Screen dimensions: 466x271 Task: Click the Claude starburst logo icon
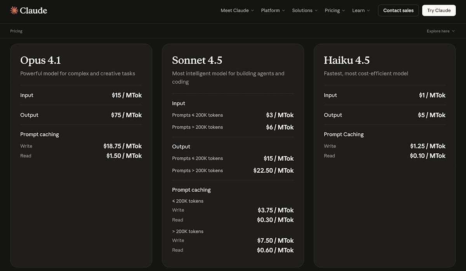point(14,10)
